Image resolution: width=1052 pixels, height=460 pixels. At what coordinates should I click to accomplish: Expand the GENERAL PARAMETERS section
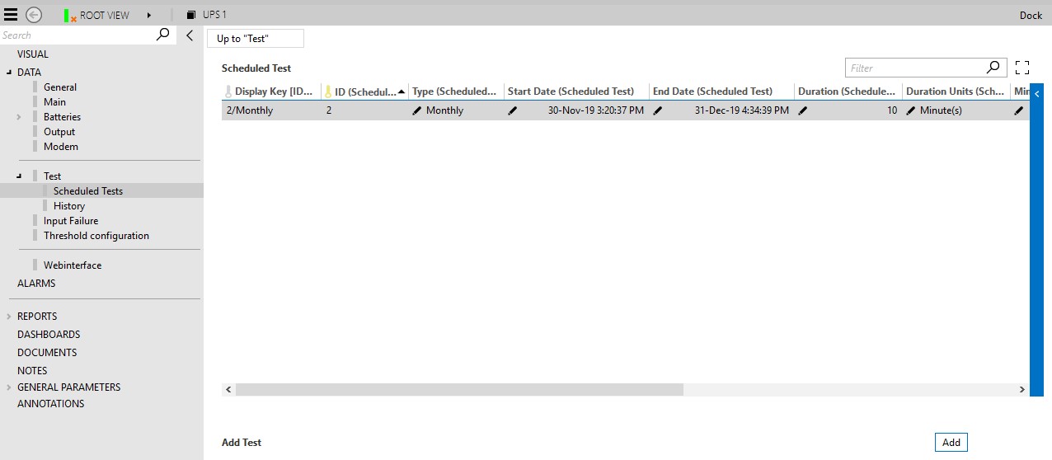click(x=9, y=387)
